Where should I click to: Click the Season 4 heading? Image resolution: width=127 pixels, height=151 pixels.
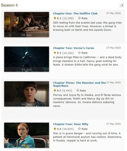9,5
